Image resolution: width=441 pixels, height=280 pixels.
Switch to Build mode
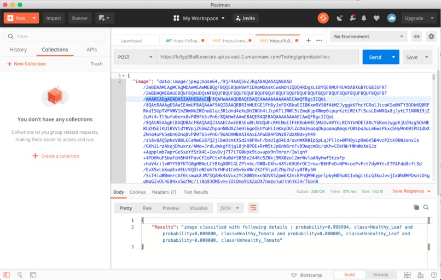pyautogui.click(x=349, y=275)
